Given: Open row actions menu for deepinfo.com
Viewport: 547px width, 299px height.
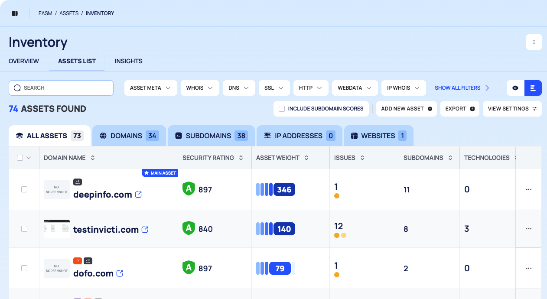Looking at the screenshot, I should coord(529,189).
